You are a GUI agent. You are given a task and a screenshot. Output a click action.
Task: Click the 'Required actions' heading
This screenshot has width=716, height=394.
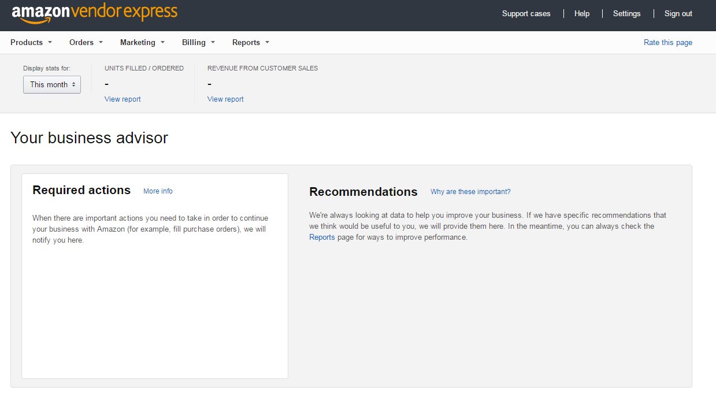pos(81,190)
